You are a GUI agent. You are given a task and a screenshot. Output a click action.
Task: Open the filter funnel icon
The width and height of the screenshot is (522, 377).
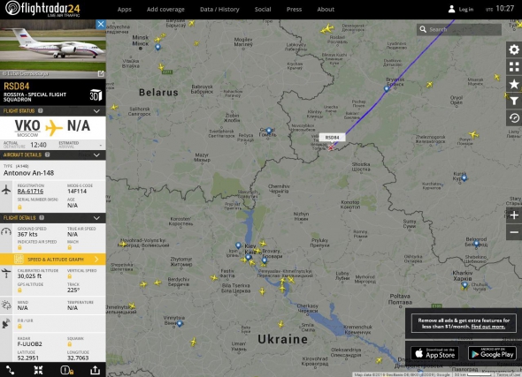click(514, 101)
